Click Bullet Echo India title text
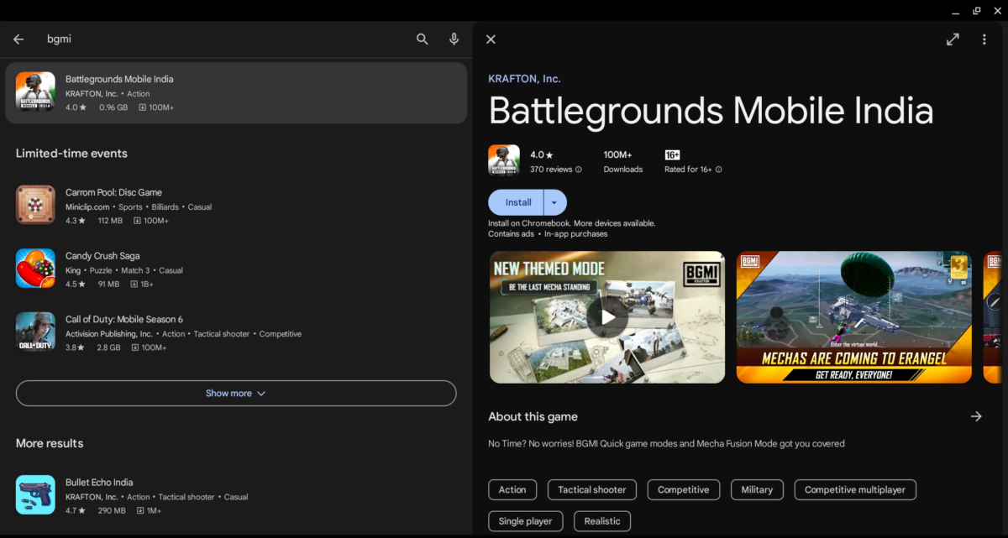The width and height of the screenshot is (1008, 538). (x=99, y=483)
